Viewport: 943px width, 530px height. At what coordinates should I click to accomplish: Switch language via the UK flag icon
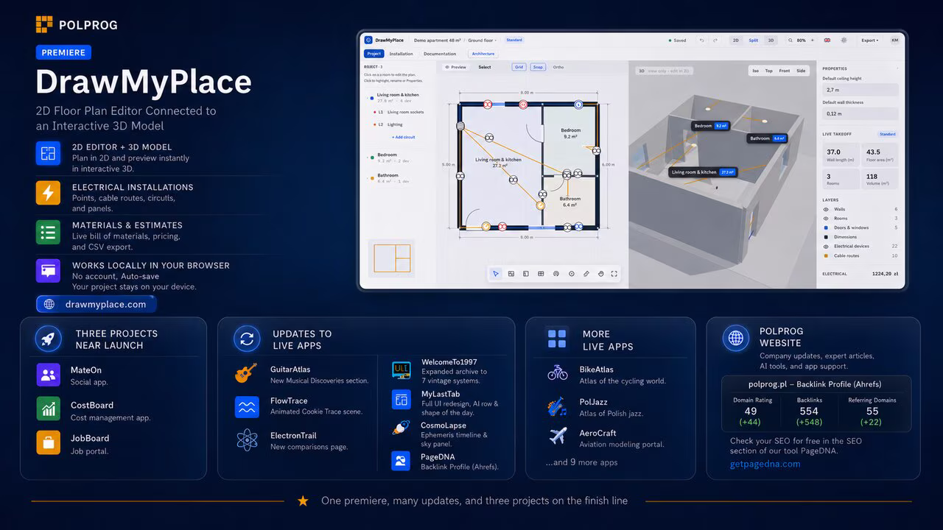point(827,40)
